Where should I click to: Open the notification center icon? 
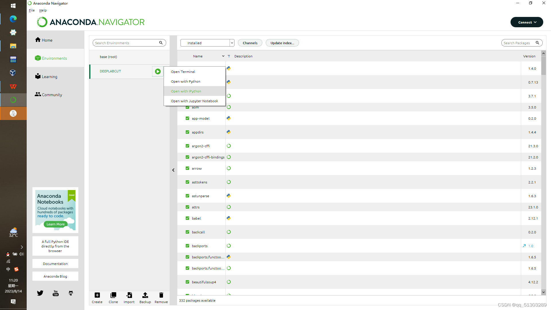point(13,302)
